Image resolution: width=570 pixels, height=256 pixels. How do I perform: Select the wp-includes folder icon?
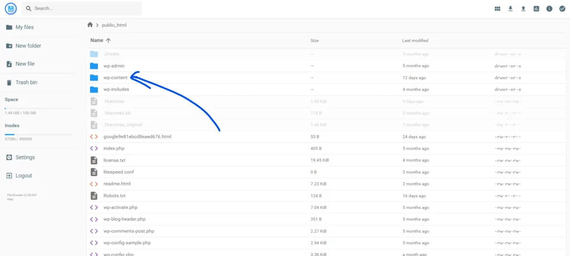coord(94,89)
